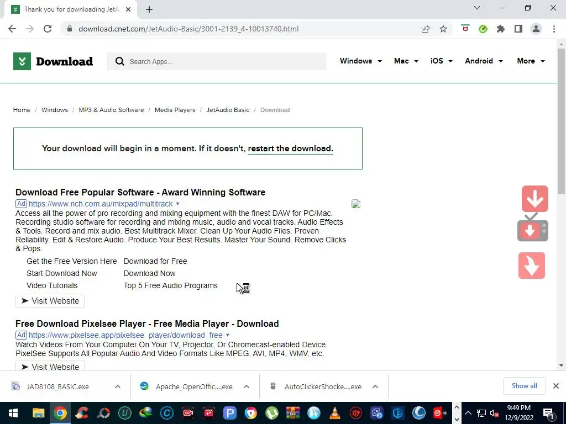Open Media Players breadcrumb
The height and width of the screenshot is (424, 566).
click(175, 110)
